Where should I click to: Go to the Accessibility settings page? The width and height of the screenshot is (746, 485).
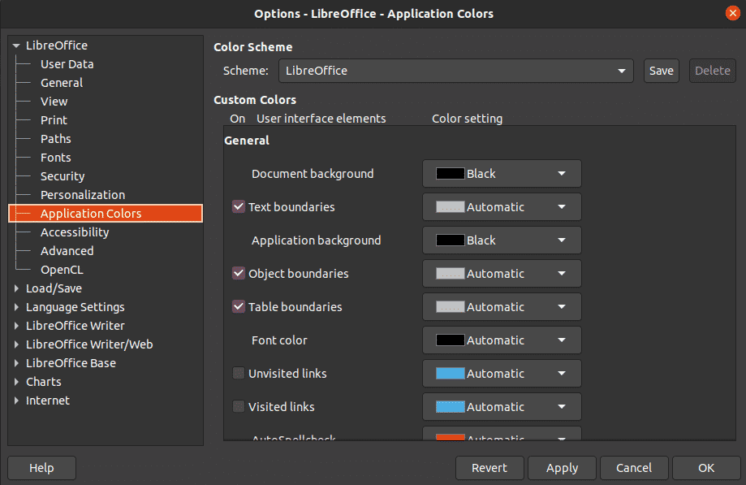(x=75, y=232)
